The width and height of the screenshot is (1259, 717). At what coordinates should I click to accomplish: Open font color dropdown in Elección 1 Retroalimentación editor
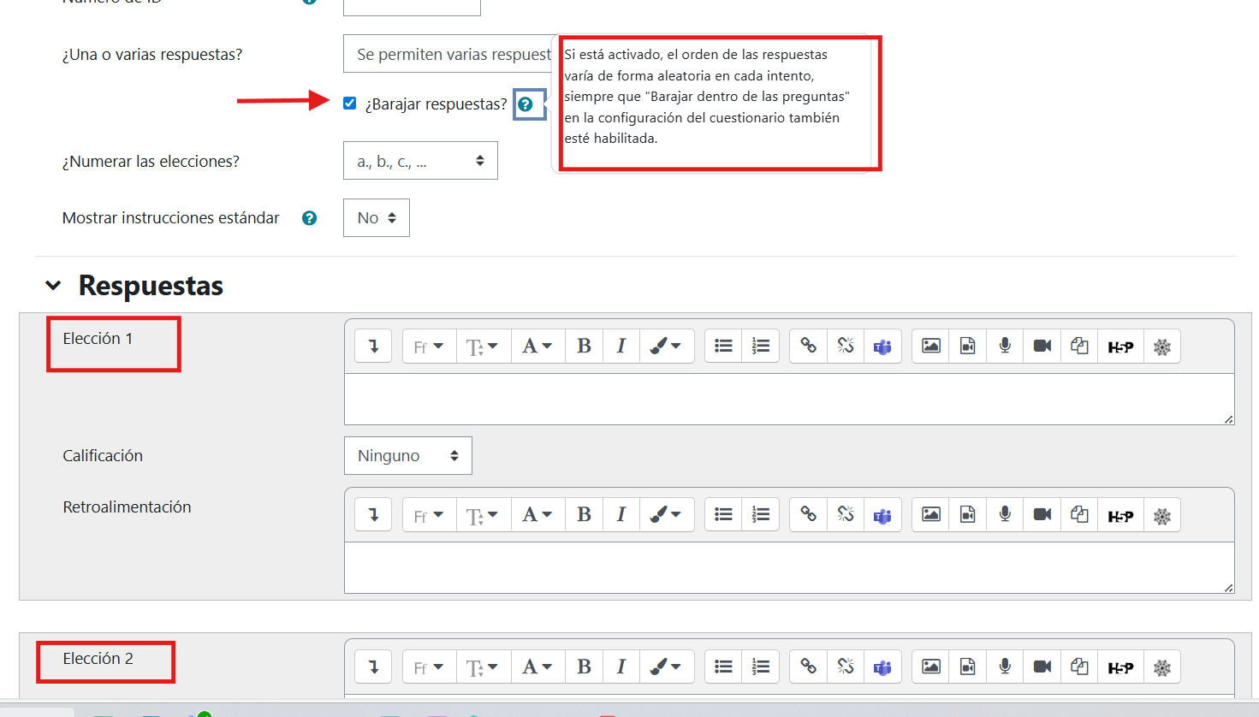(x=537, y=514)
